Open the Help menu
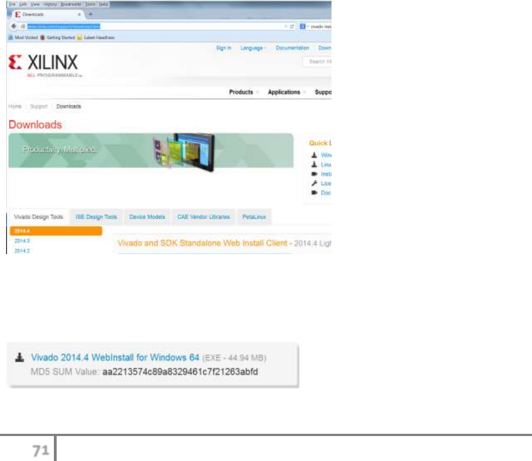 [x=103, y=4]
